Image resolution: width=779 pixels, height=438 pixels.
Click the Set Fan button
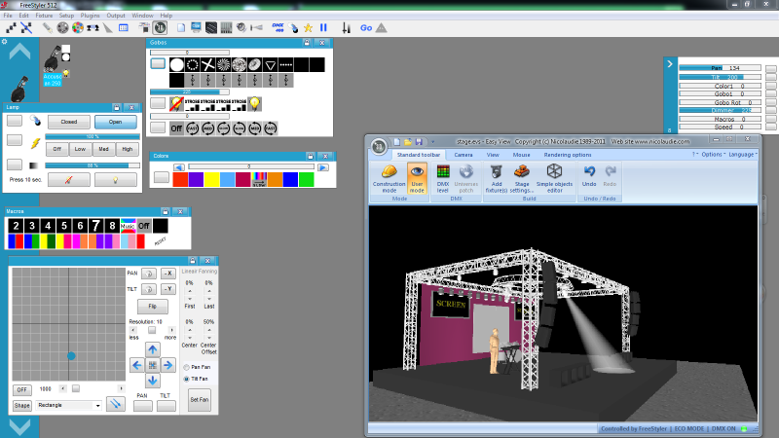pyautogui.click(x=199, y=399)
